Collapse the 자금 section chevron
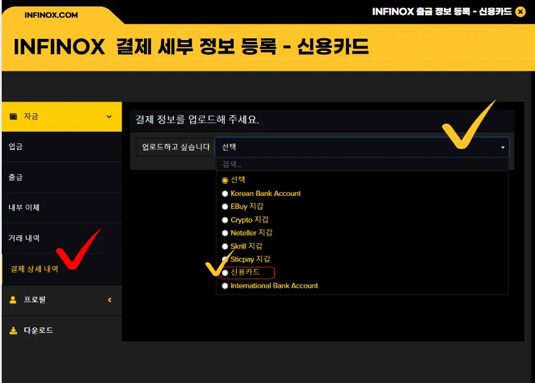Viewport: 535px width, 383px height. pyautogui.click(x=109, y=117)
